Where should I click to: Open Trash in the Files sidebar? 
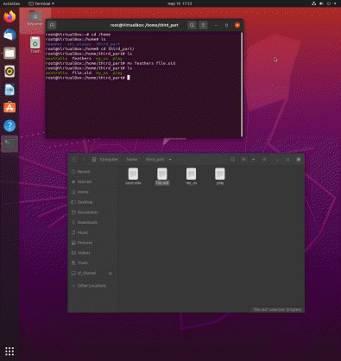point(92,263)
